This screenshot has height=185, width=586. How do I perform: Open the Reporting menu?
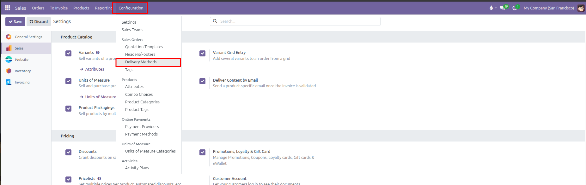point(103,8)
